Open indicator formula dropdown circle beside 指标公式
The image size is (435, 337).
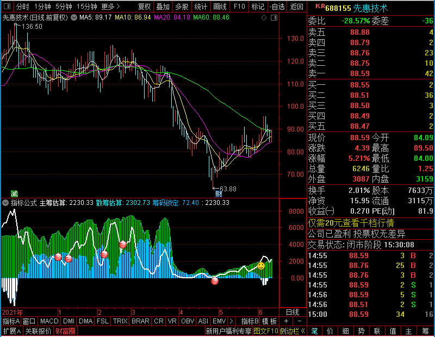click(x=5, y=203)
